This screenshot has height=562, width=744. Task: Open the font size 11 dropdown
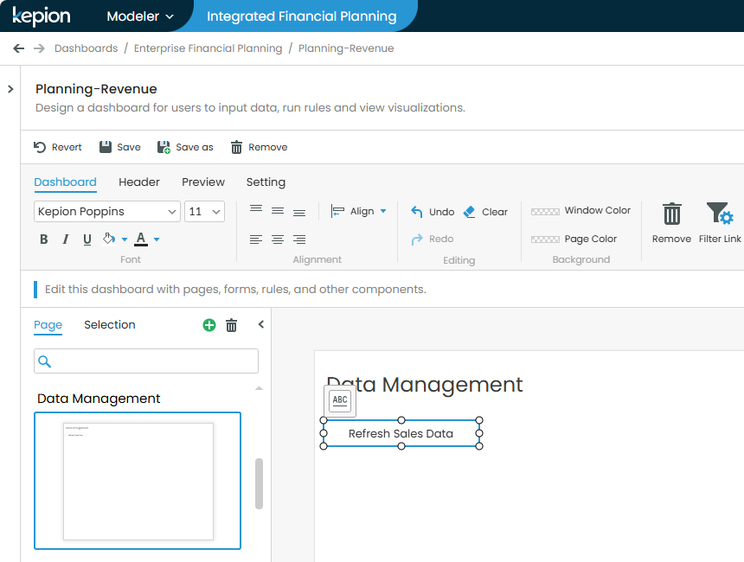205,212
